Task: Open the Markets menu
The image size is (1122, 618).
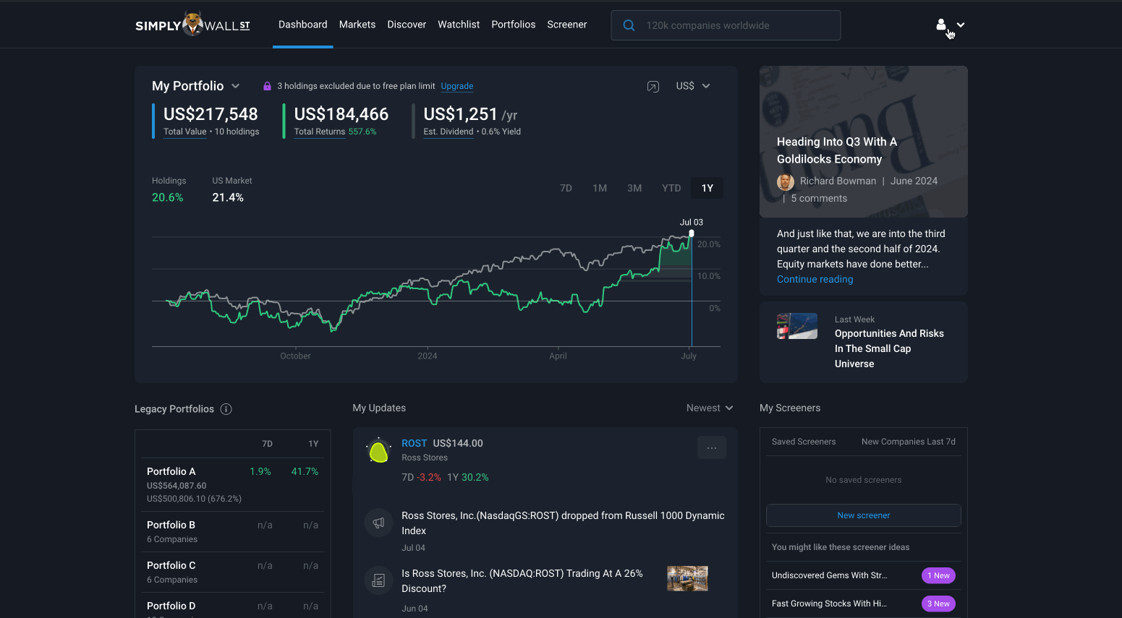Action: (x=357, y=25)
